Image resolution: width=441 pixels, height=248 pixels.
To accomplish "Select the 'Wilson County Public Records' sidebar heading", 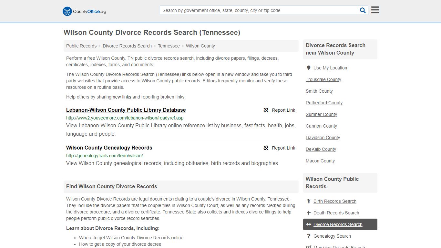I will click(332, 183).
